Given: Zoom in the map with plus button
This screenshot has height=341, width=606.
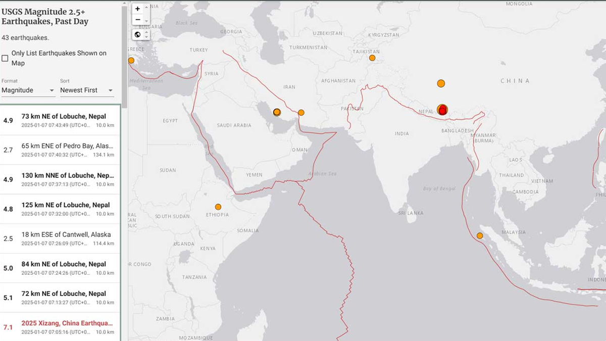Looking at the screenshot, I should (137, 9).
